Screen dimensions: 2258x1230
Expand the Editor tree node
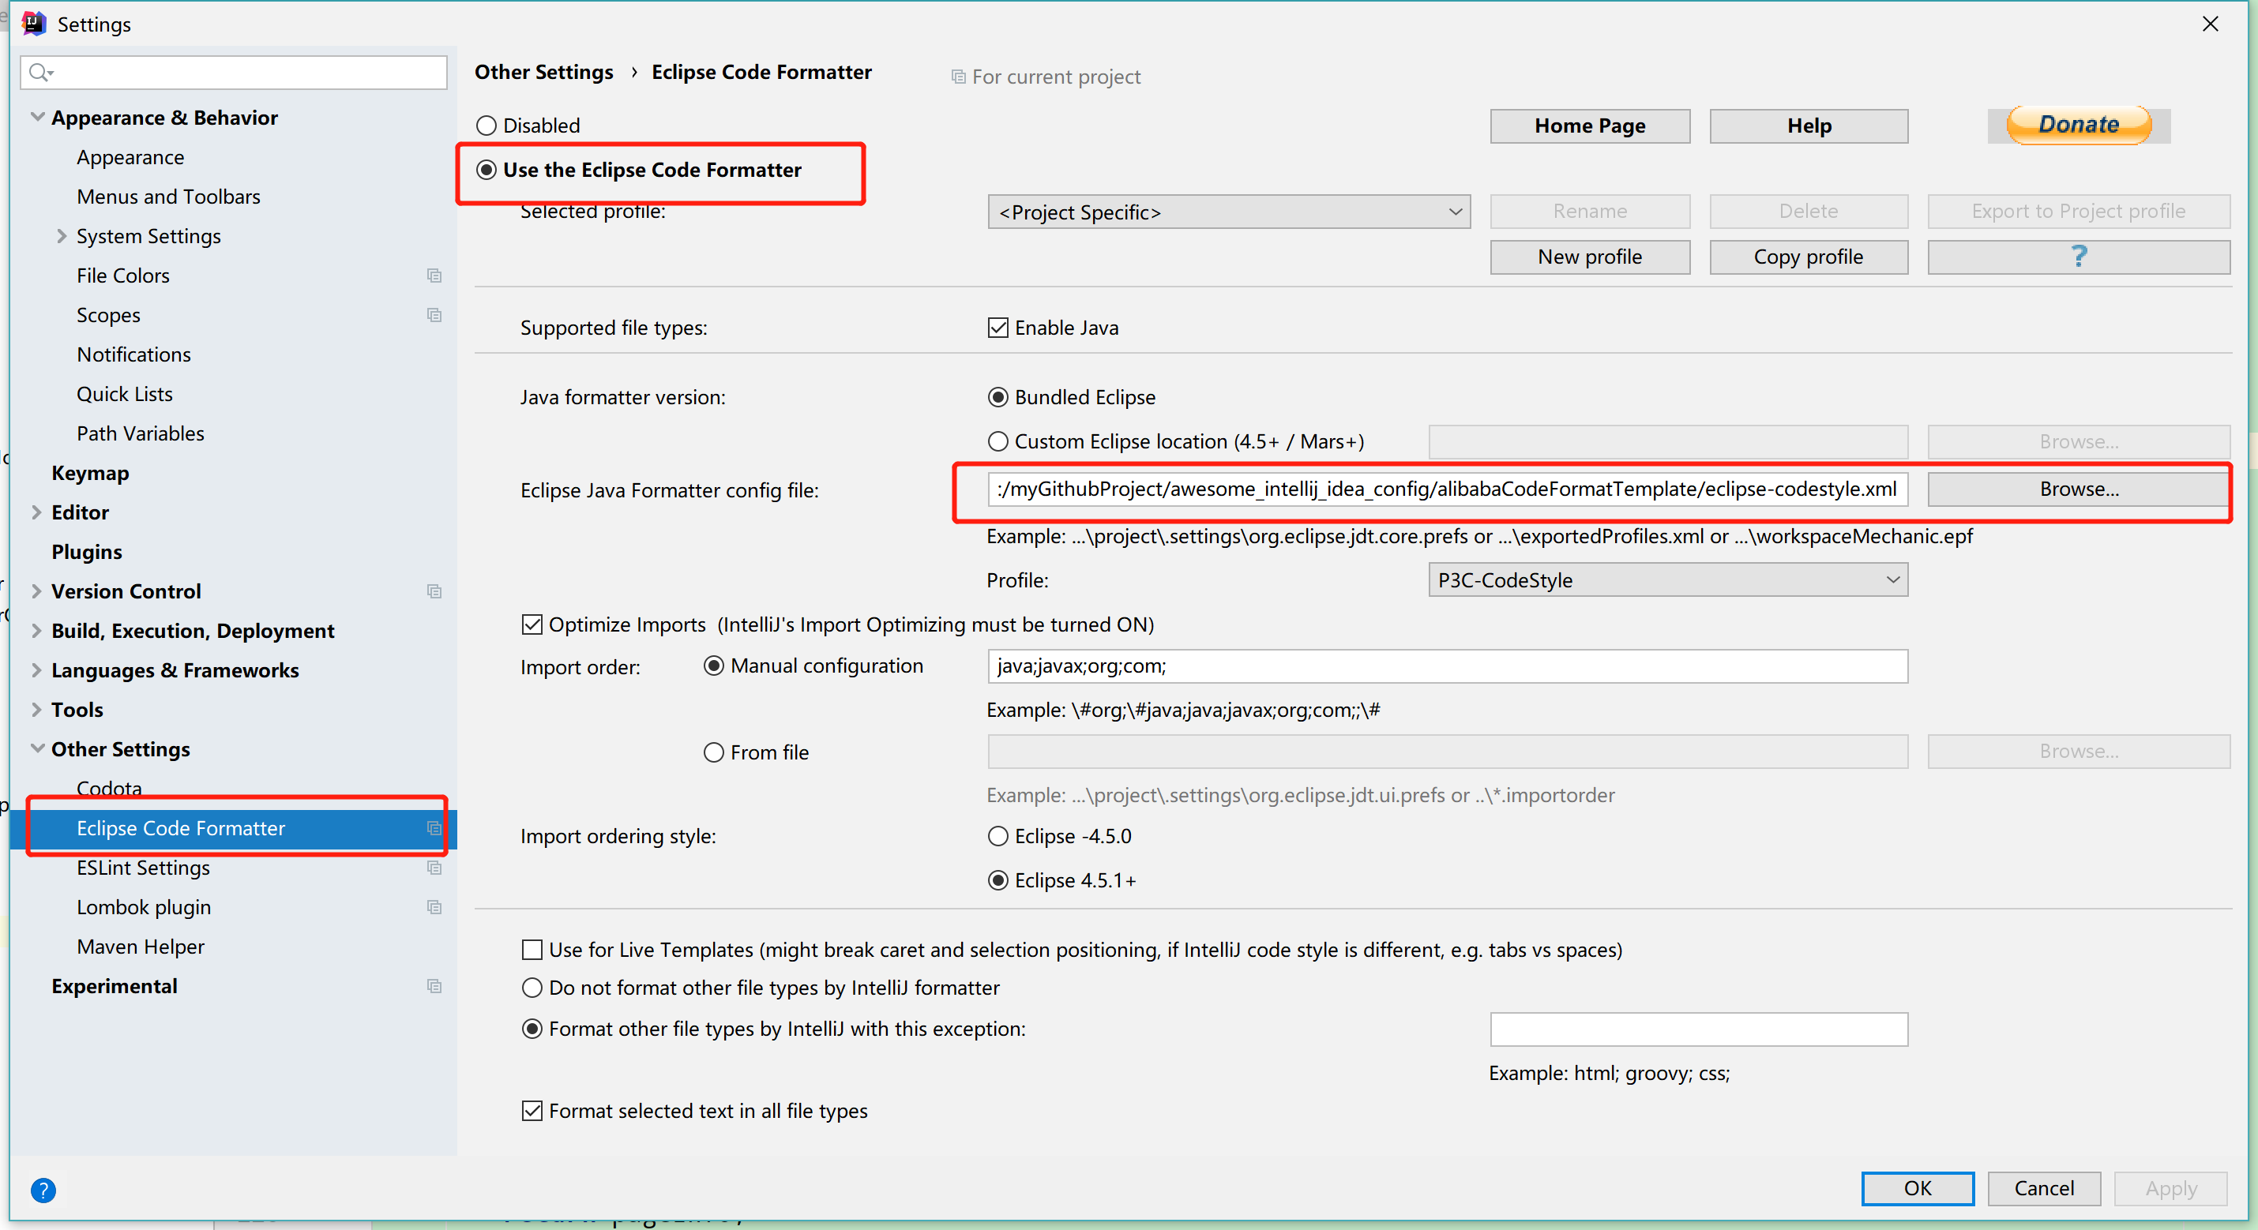coord(37,512)
